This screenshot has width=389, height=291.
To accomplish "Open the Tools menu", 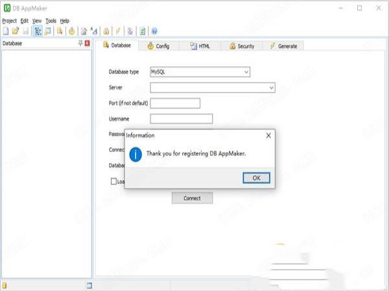I will [51, 21].
